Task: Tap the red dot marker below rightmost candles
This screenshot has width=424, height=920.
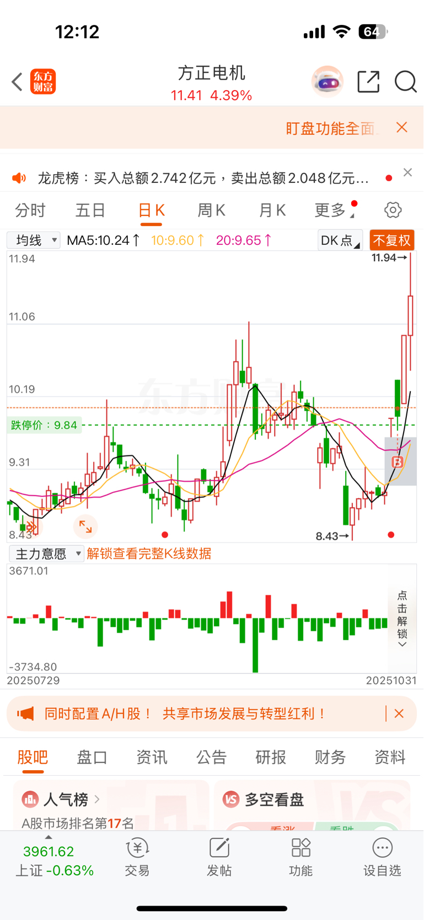Action: [x=391, y=534]
